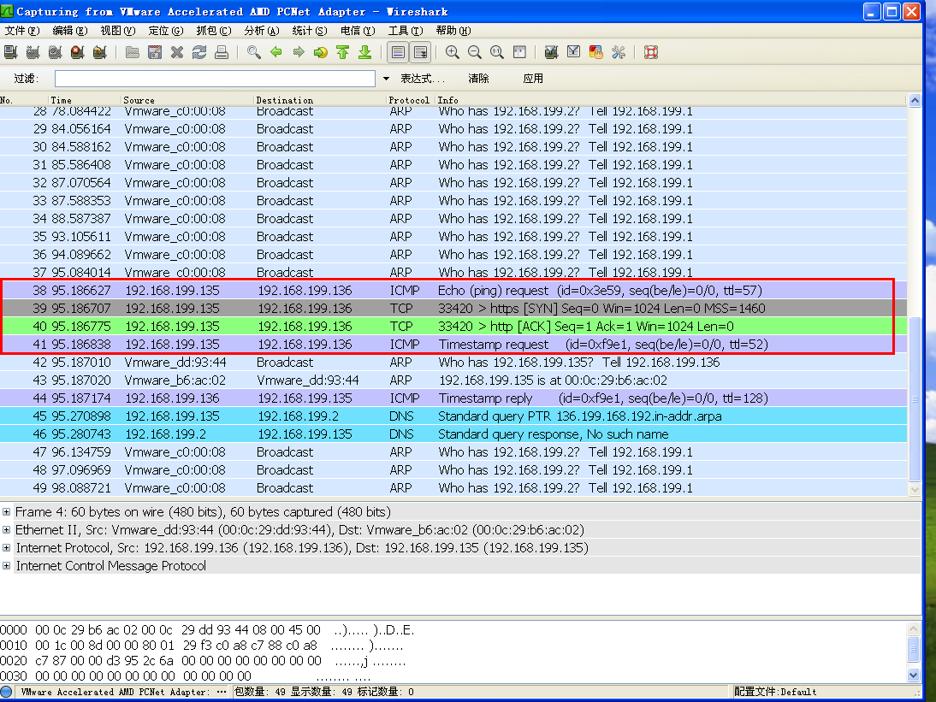Select packet 44 Timestamp reply
Viewport: 936px width, 702px height.
point(453,398)
